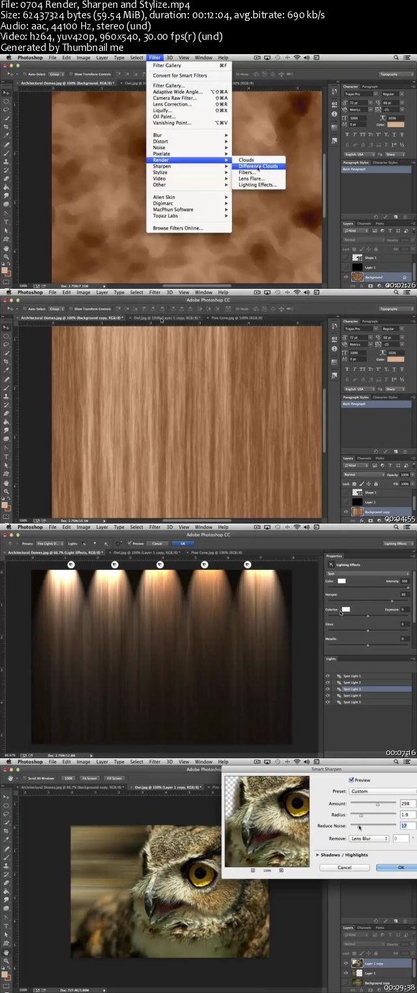Screen dimensions: 417x993
Task: Click the owl preview thumbnail in Smart Sharpen
Action: [267, 821]
